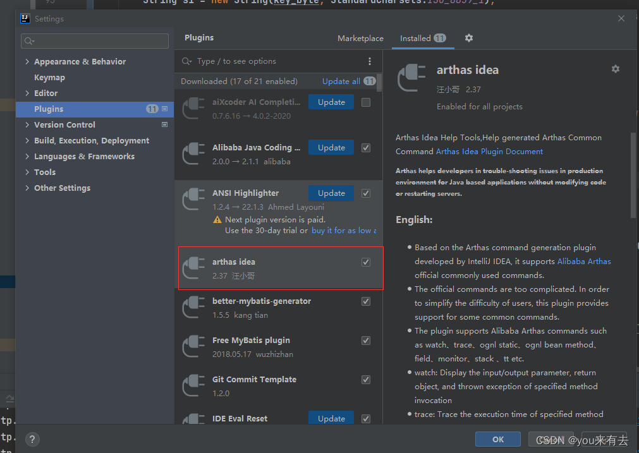Viewport: 639px width, 453px height.
Task: Click the help question mark button
Action: (32, 438)
